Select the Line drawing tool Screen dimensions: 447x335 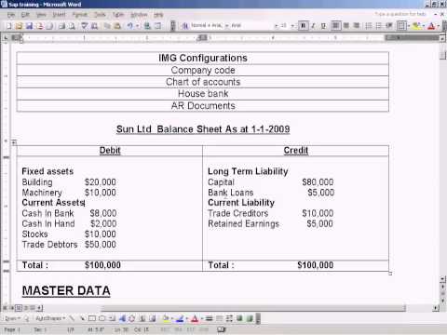click(72, 318)
